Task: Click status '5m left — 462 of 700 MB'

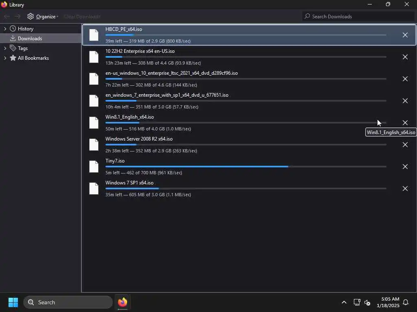Action: (x=144, y=173)
